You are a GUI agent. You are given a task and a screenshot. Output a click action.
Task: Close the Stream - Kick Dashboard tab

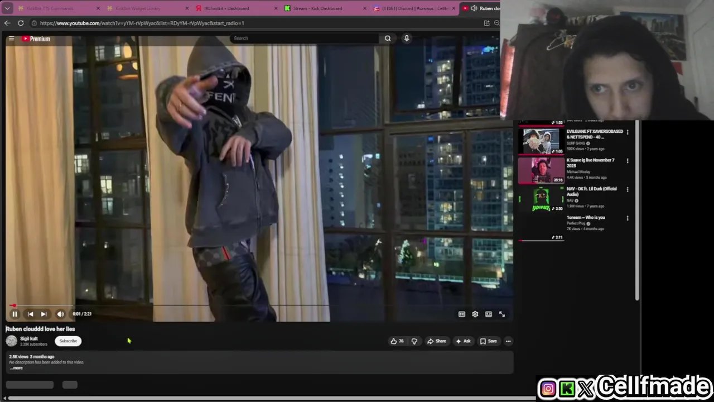pyautogui.click(x=365, y=8)
